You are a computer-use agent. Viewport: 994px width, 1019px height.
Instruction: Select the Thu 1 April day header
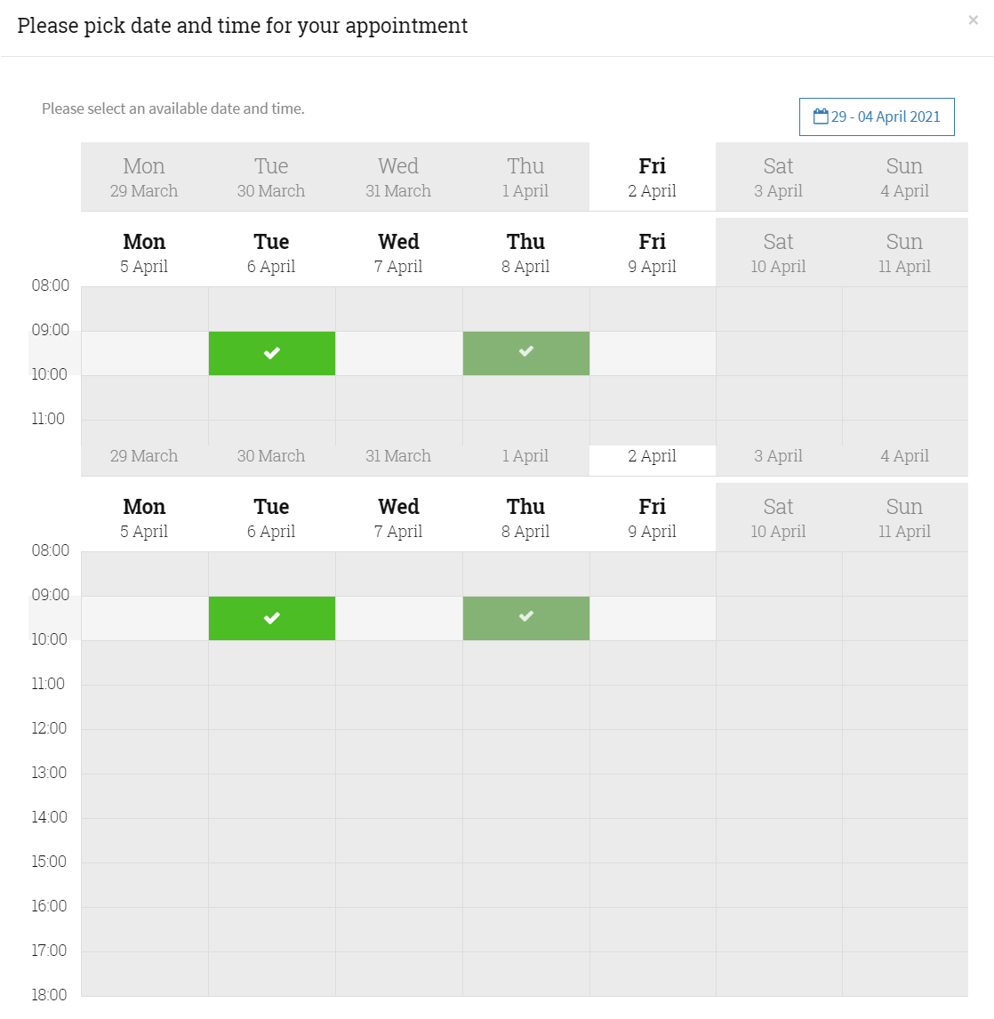tap(525, 177)
